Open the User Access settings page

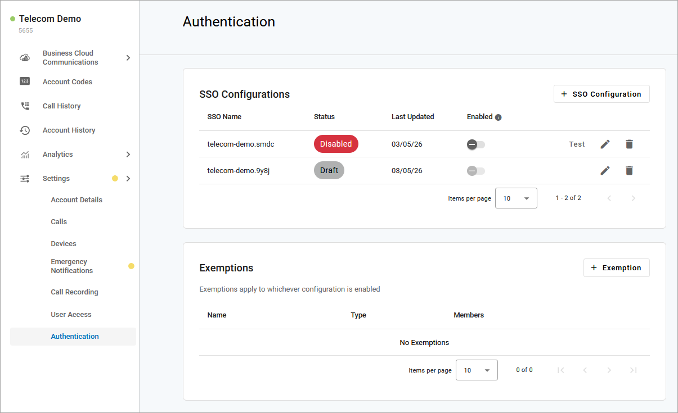(71, 315)
